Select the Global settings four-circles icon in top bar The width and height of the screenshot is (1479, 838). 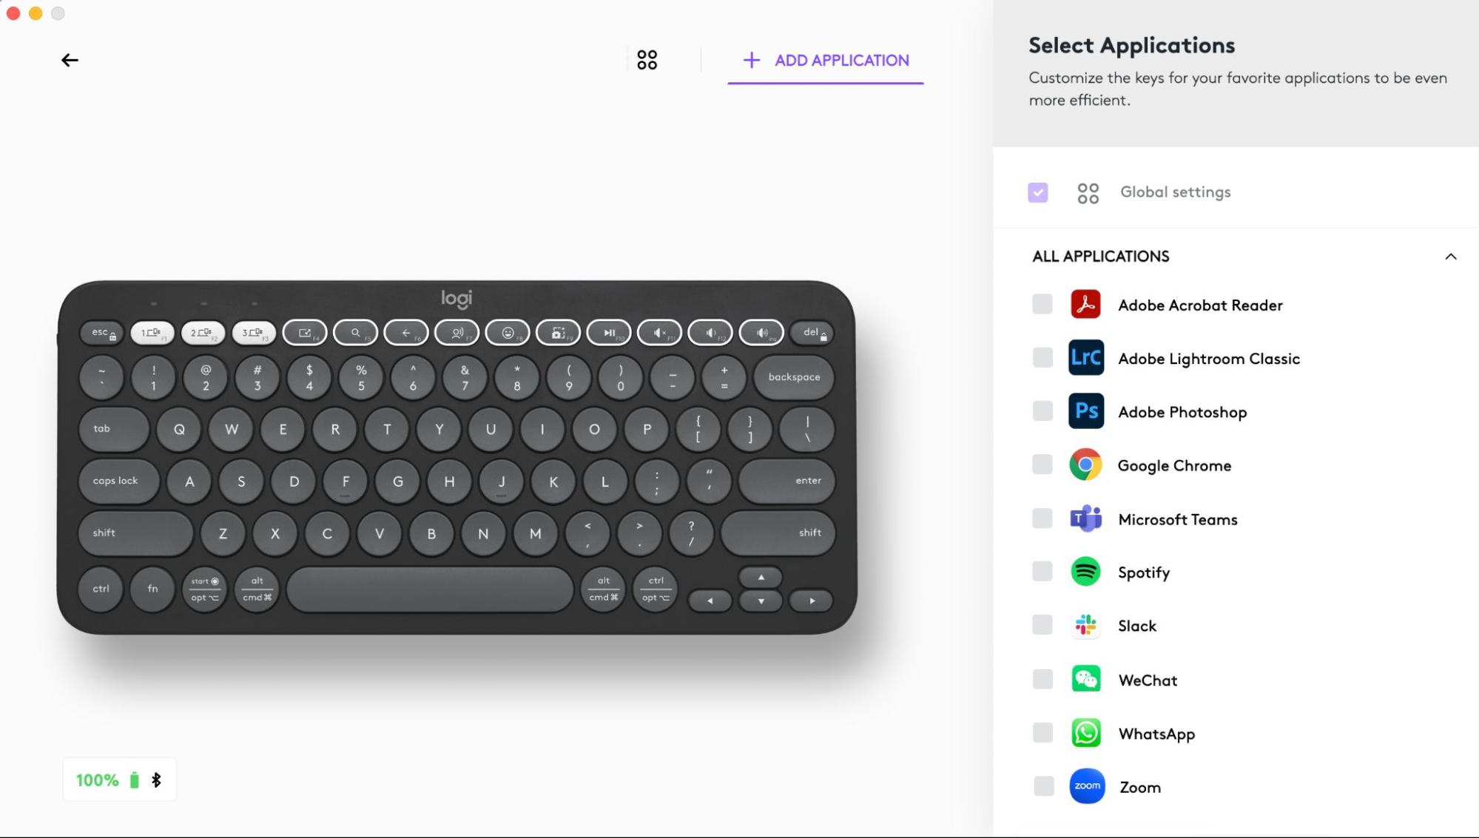pos(647,60)
